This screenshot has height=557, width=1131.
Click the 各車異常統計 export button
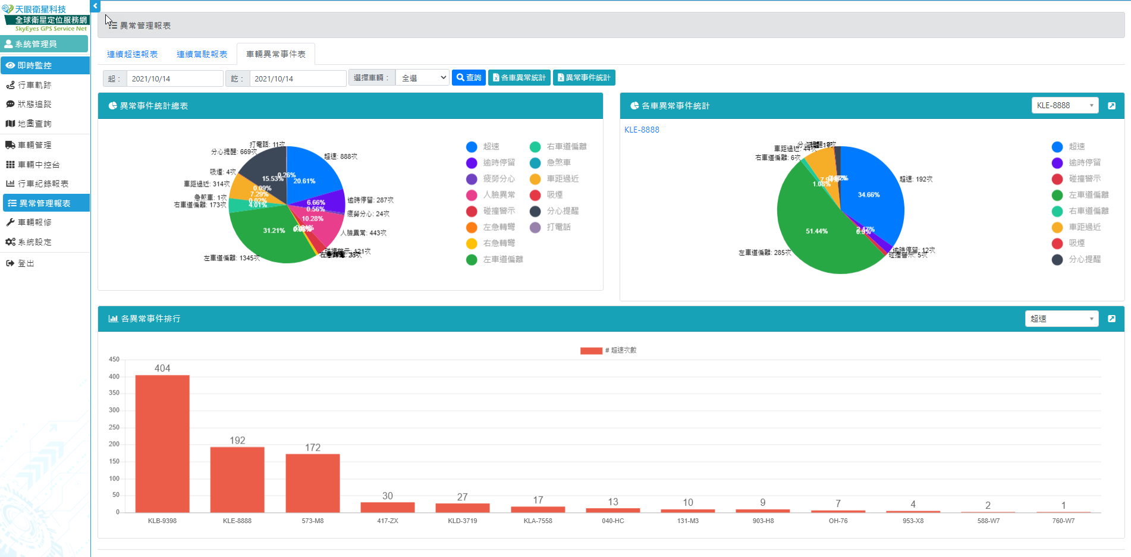pyautogui.click(x=519, y=78)
